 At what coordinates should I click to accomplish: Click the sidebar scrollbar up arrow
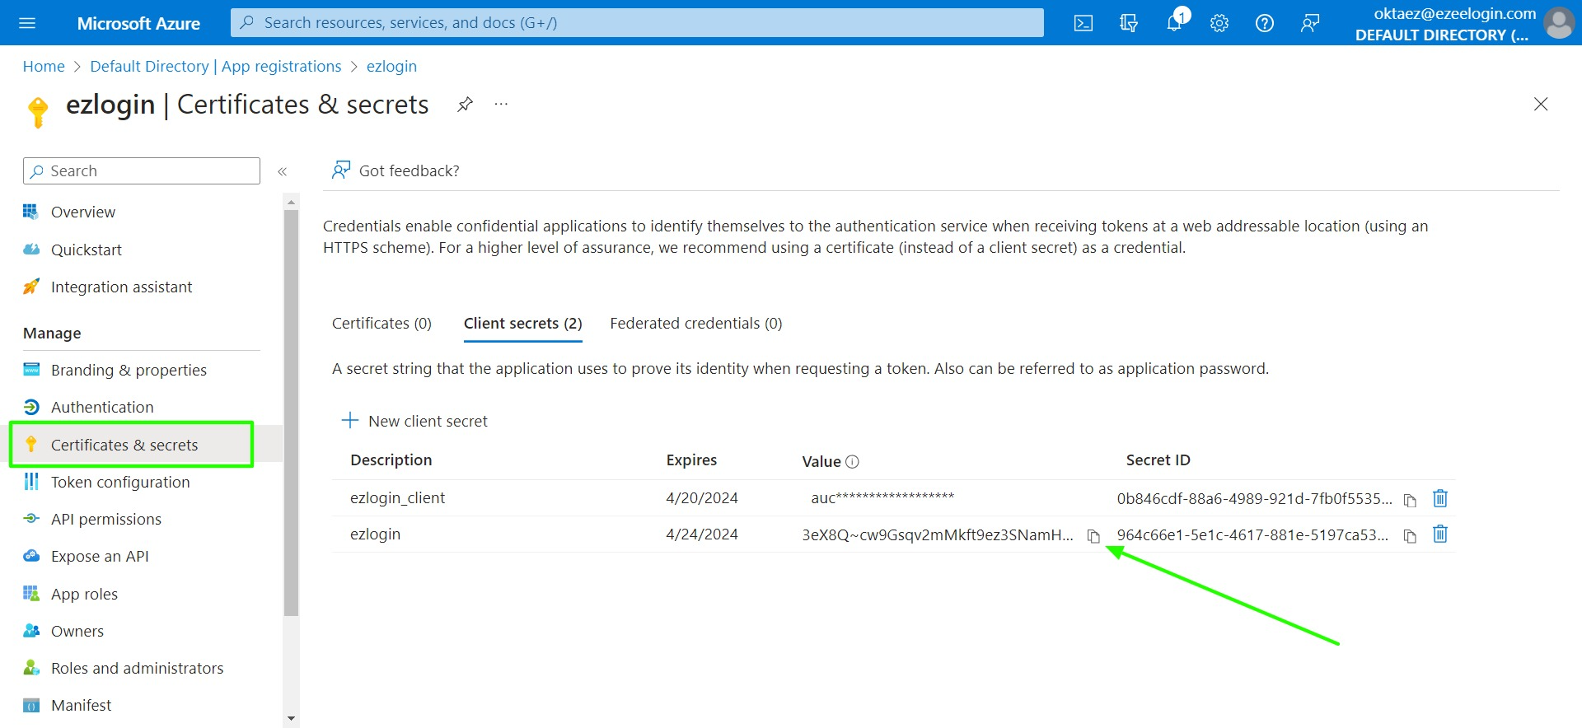(291, 201)
